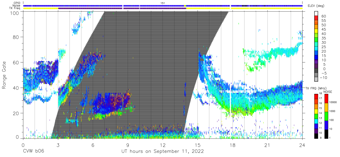340x157 pixels.
Task: Click the '50' label on the ELEV scale
Action: [323, 25]
